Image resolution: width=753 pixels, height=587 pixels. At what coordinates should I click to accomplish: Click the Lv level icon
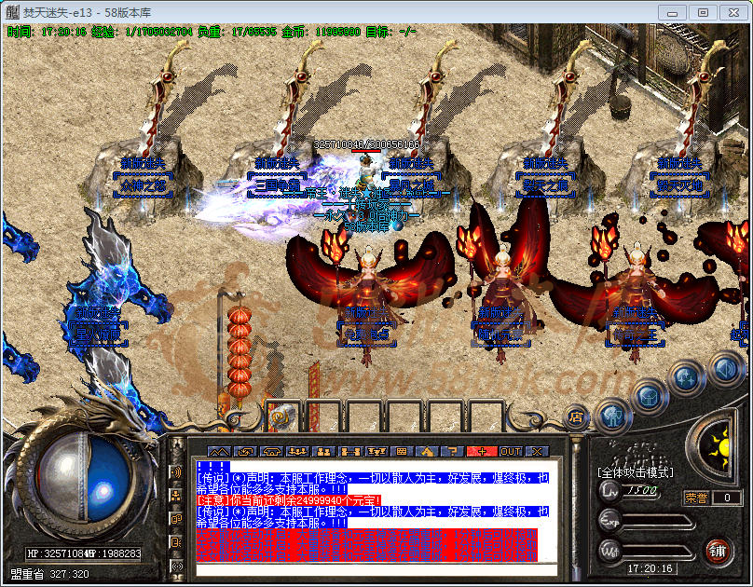tap(609, 490)
